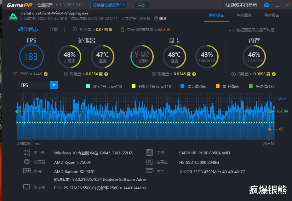Toggle the 该游戏不再显示 checkbox
This screenshot has width=292, height=201.
pyautogui.click(x=222, y=5)
